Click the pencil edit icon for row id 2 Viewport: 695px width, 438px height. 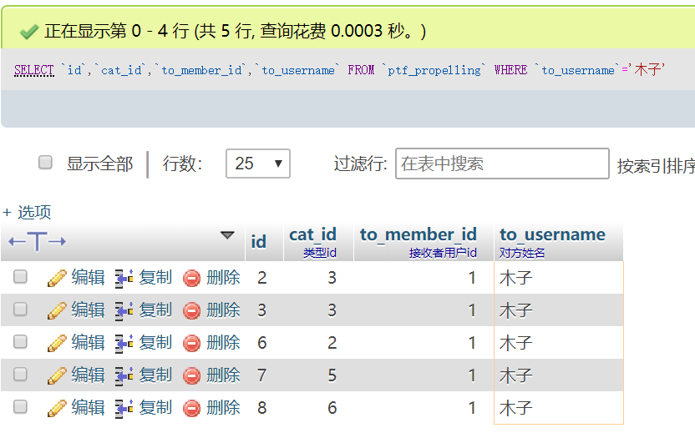(57, 278)
